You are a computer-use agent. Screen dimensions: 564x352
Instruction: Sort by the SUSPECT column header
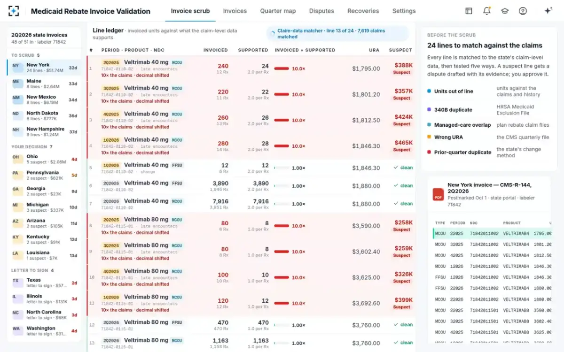click(400, 50)
